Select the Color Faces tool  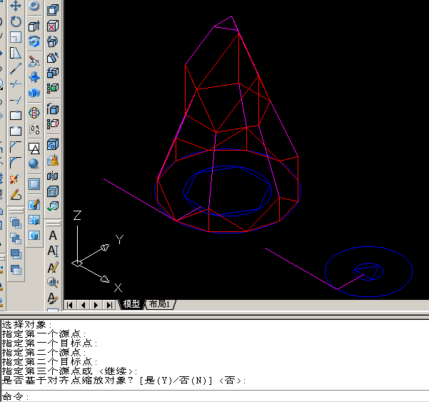[53, 88]
